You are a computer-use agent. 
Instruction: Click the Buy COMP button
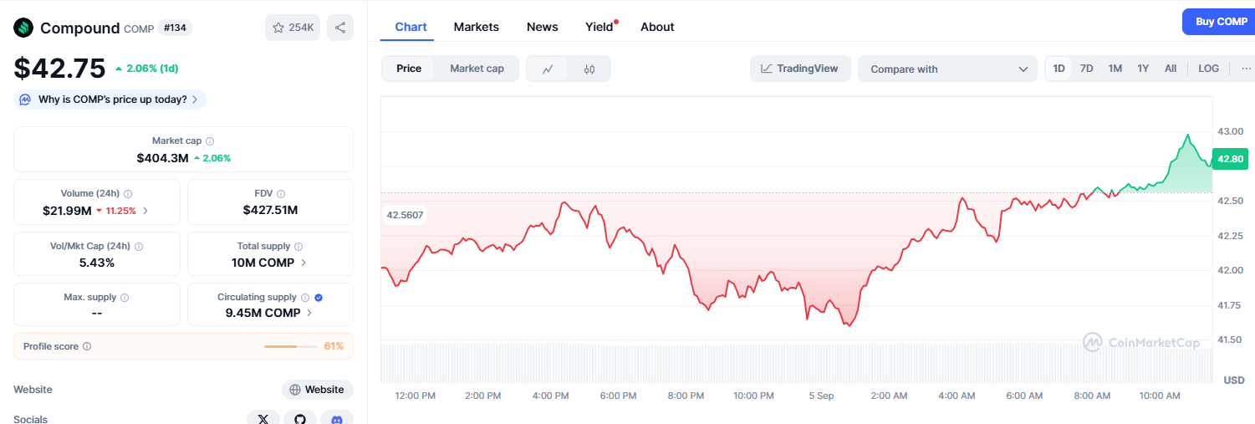pos(1219,22)
